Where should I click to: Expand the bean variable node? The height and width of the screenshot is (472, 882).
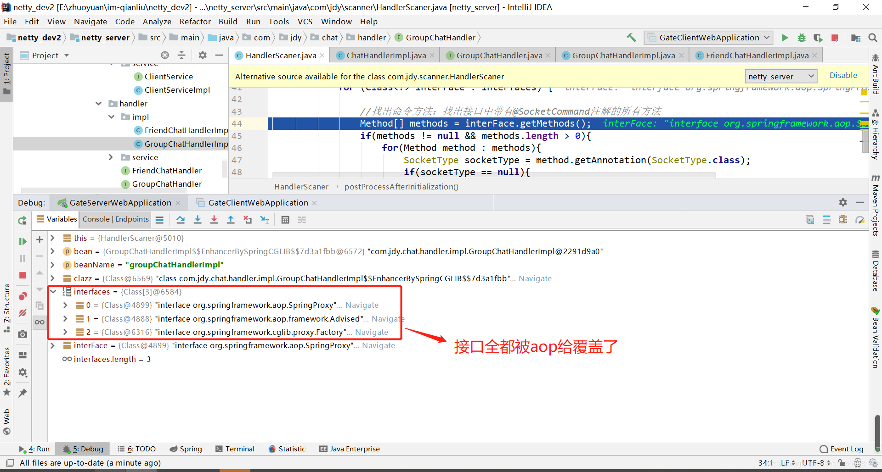click(53, 251)
